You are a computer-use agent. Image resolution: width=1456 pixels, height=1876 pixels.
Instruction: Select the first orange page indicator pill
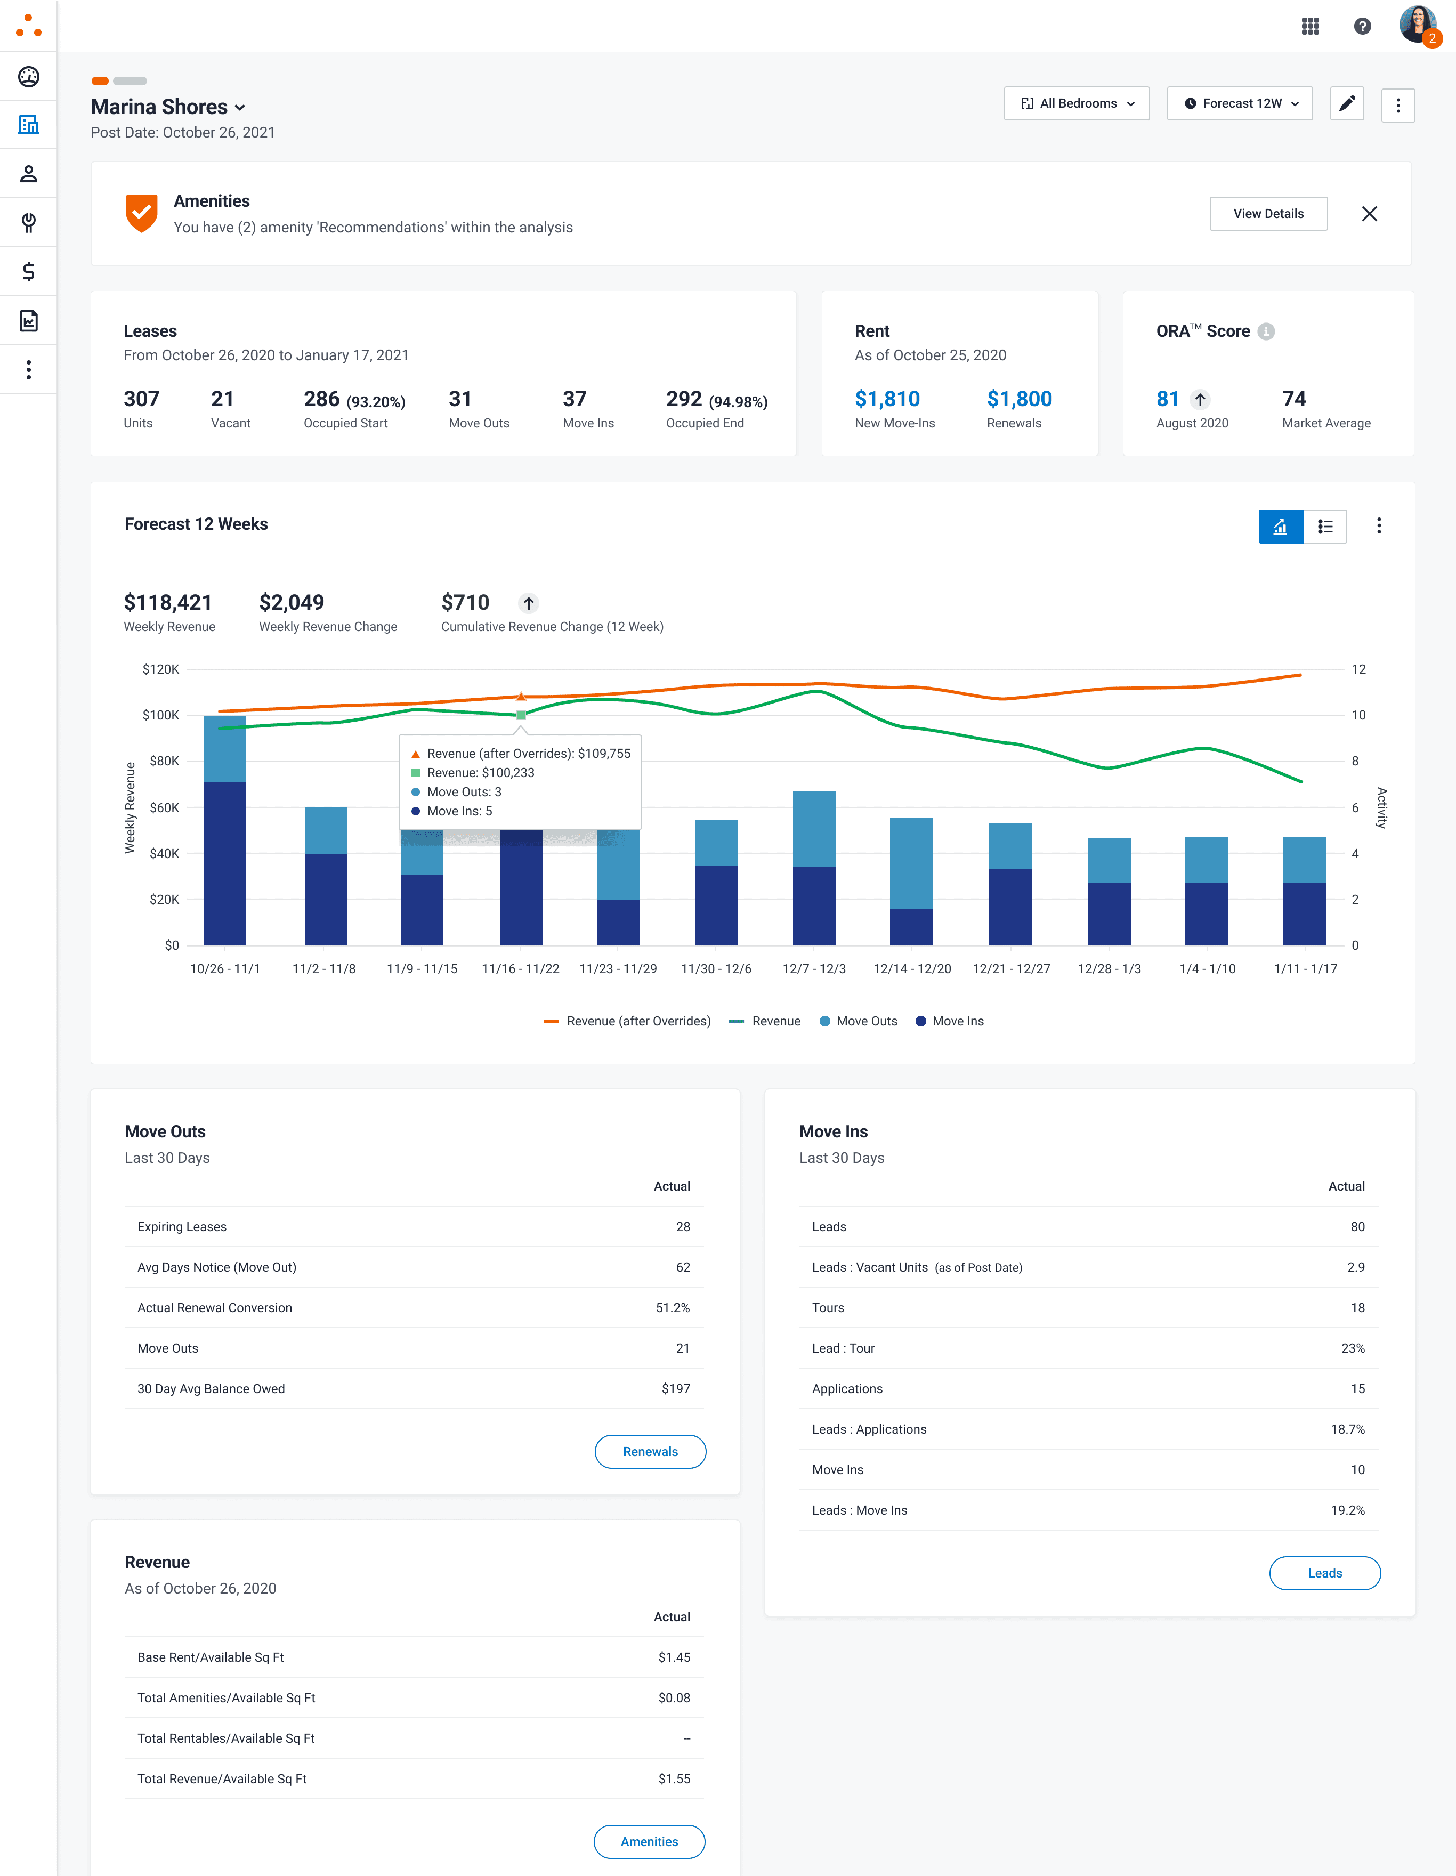coord(100,81)
